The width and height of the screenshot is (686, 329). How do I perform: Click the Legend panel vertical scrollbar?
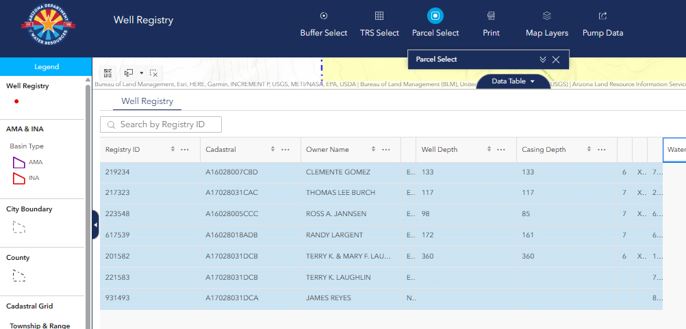(87, 205)
